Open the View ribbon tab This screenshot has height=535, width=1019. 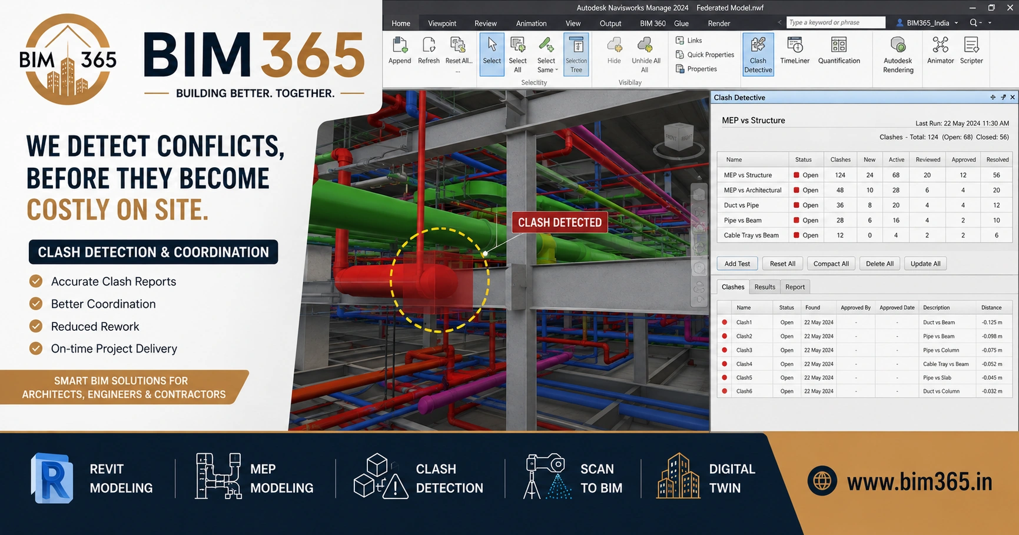coord(573,24)
